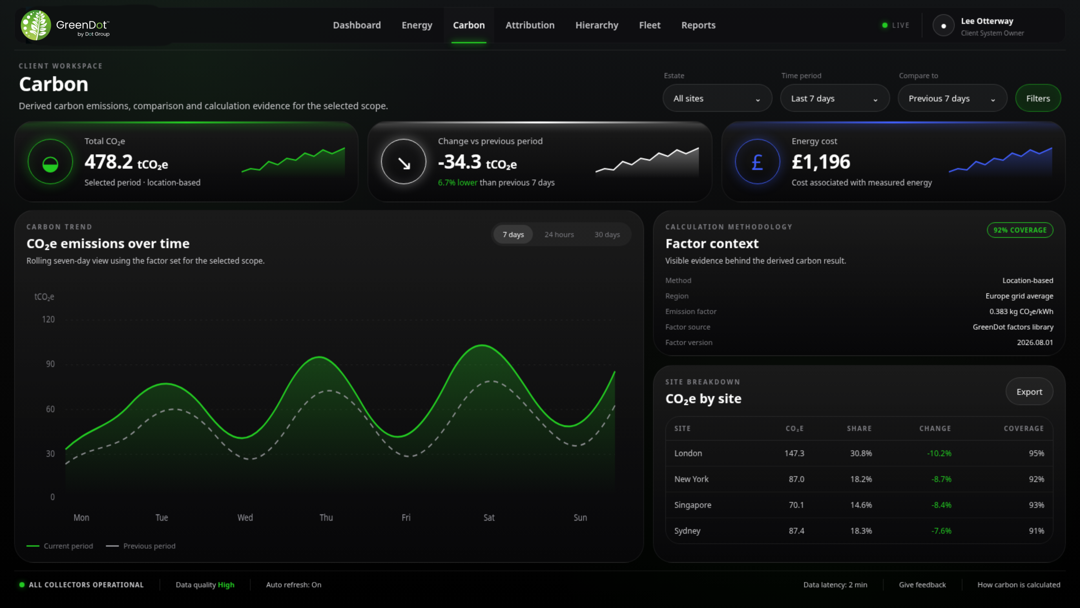
Task: Open How carbon is calculated link
Action: (1019, 584)
